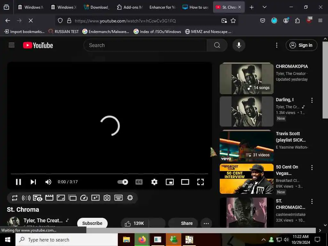Open more actions ellipsis below video
This screenshot has height=246, width=328.
point(206,223)
